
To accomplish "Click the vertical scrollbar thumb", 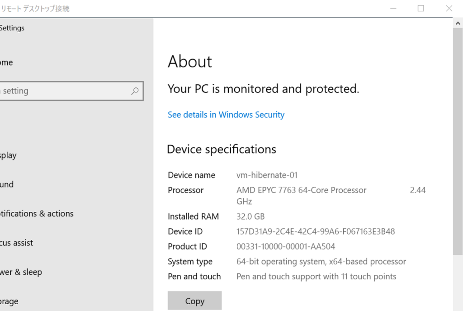I will (x=458, y=136).
